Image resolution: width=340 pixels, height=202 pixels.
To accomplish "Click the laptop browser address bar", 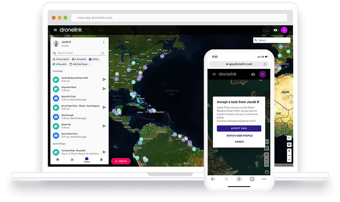I will pos(179,18).
